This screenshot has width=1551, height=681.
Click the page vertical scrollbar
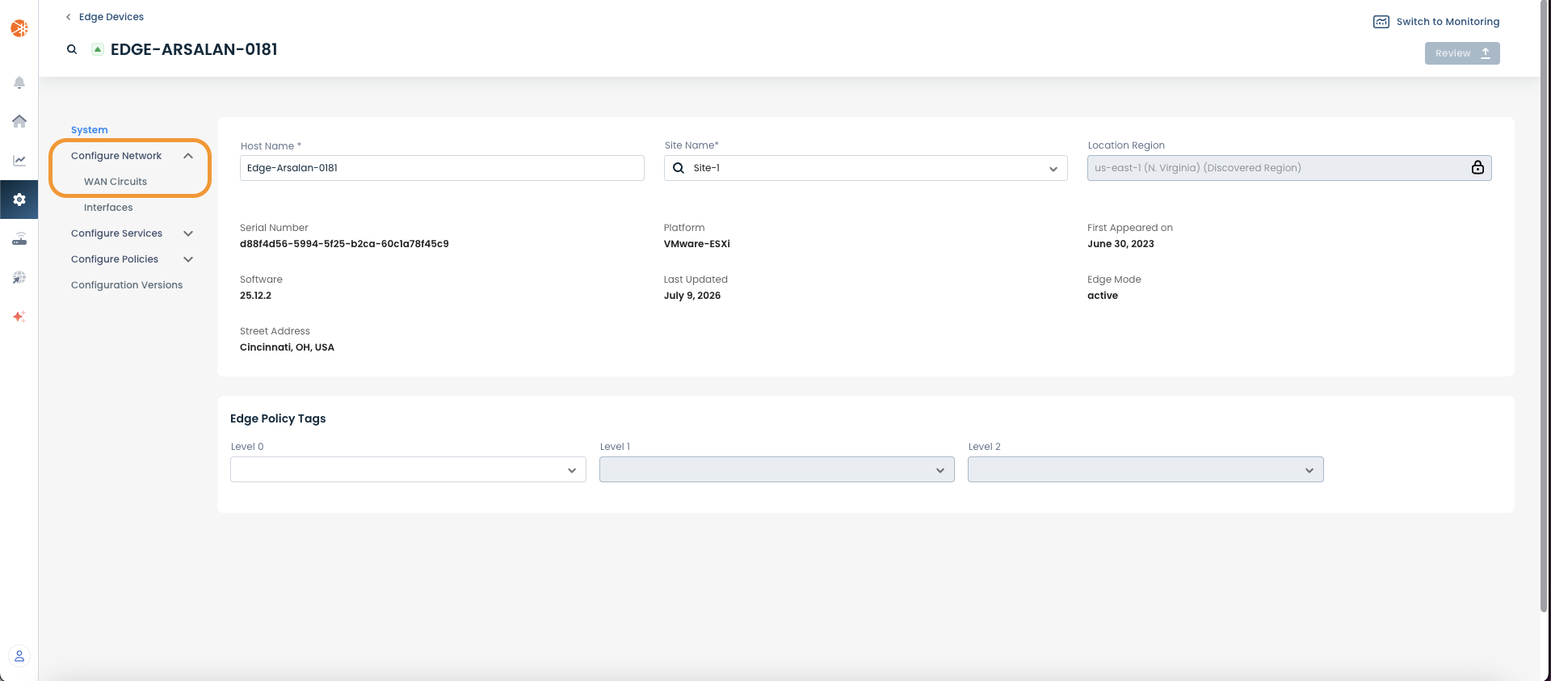point(1545,307)
